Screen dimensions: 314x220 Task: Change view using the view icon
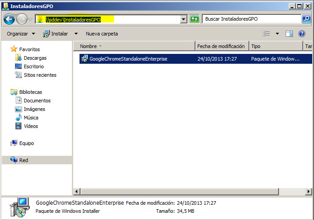pos(266,34)
